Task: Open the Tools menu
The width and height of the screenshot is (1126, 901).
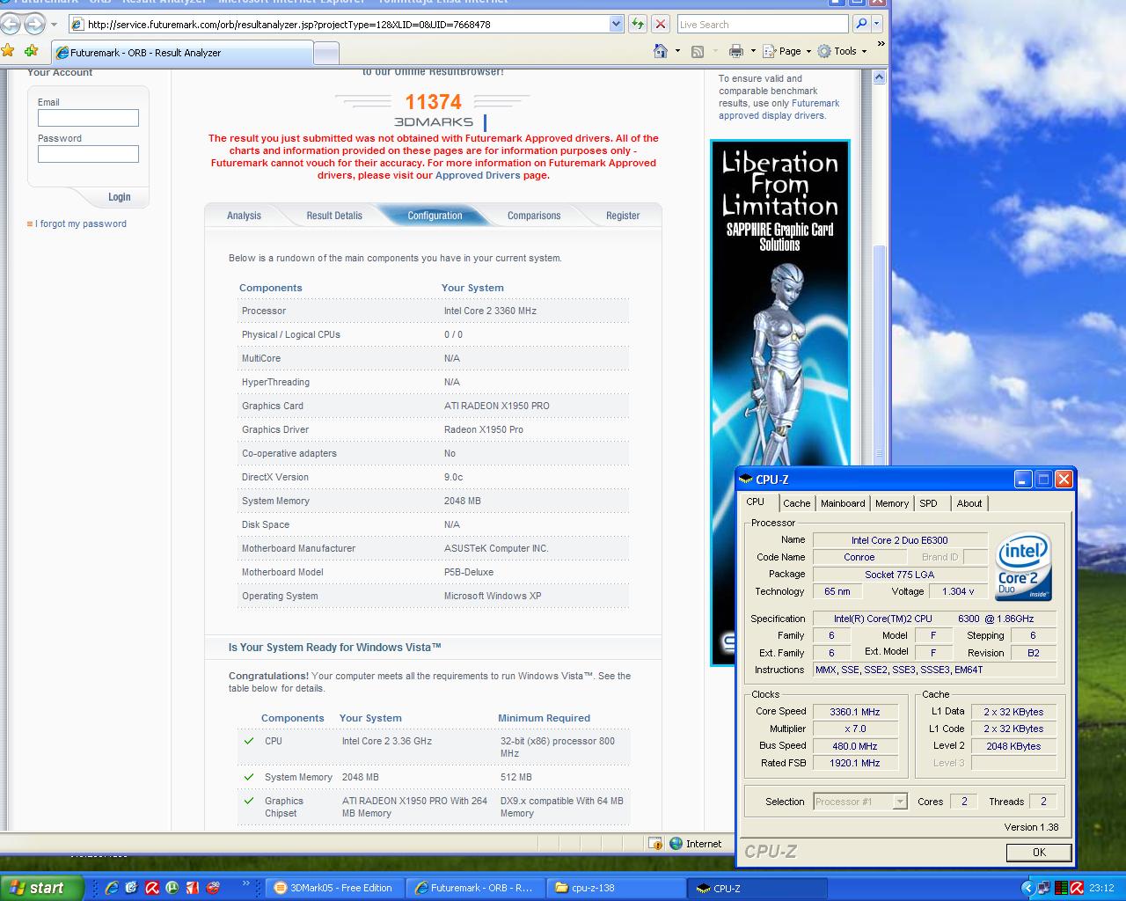Action: (842, 51)
